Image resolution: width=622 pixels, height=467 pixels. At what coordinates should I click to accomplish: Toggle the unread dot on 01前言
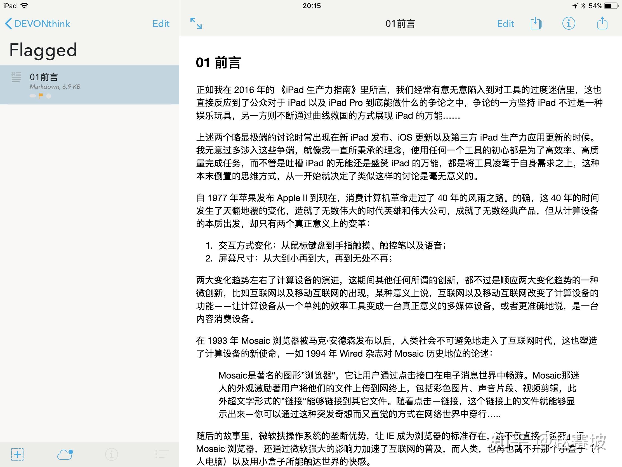click(x=49, y=96)
